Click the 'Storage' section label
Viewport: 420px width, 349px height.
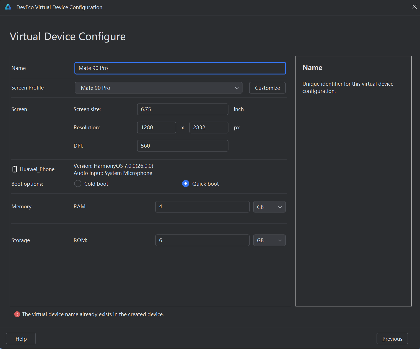pos(20,240)
